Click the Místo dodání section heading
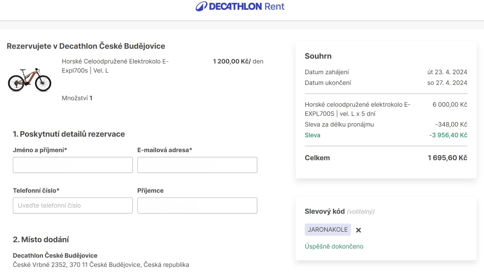The height and width of the screenshot is (272, 484). 41,240
